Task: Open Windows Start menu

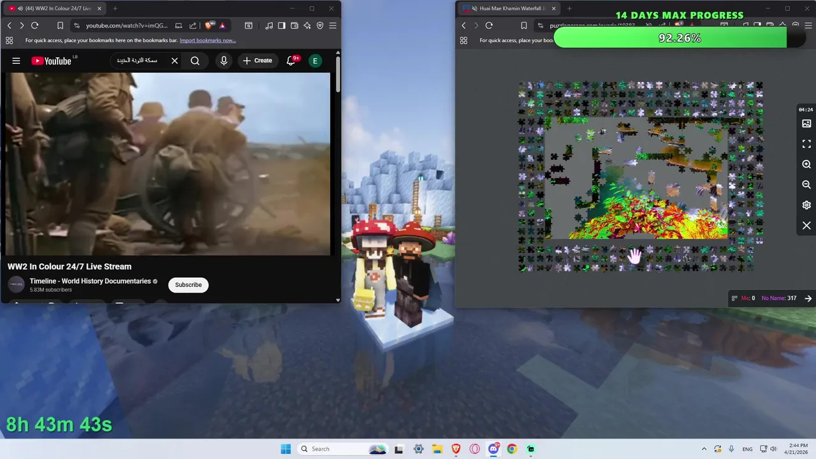Action: point(286,449)
